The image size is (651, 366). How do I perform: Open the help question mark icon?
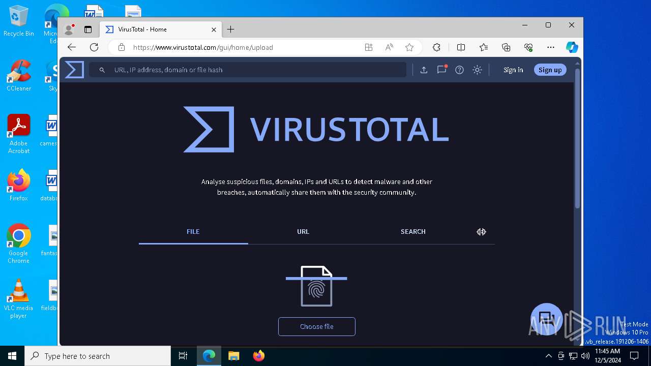click(x=459, y=70)
